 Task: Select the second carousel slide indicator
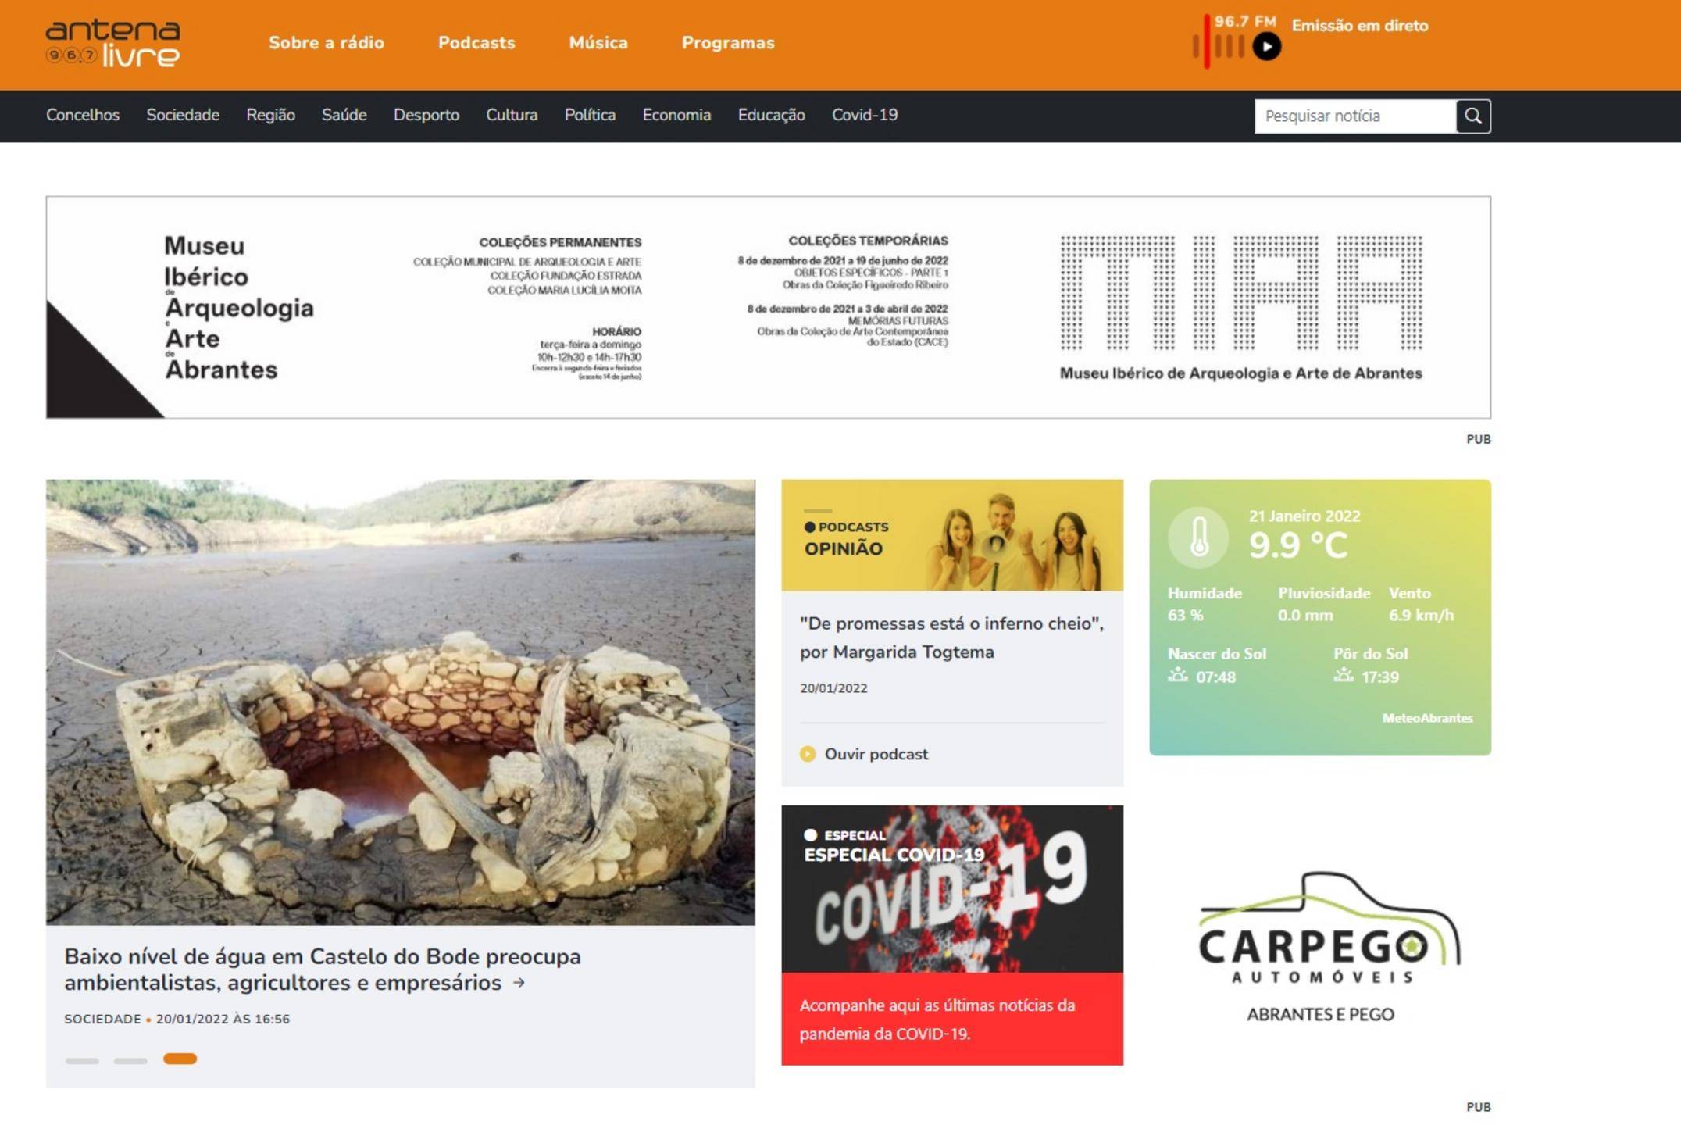click(x=130, y=1060)
